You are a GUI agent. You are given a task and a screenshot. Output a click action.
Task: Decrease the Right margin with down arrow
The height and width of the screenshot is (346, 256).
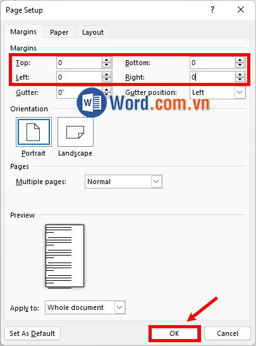click(240, 80)
